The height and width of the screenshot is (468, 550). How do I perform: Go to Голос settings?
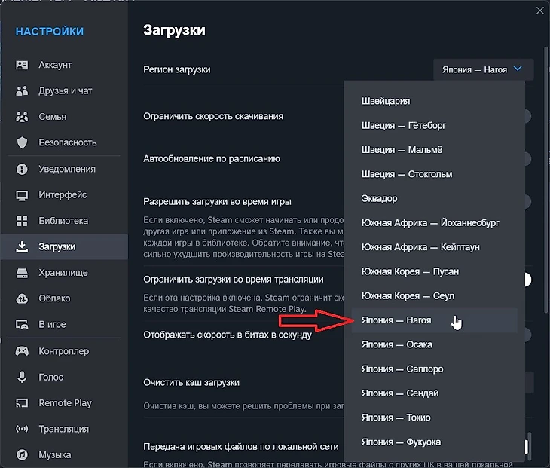click(x=64, y=377)
